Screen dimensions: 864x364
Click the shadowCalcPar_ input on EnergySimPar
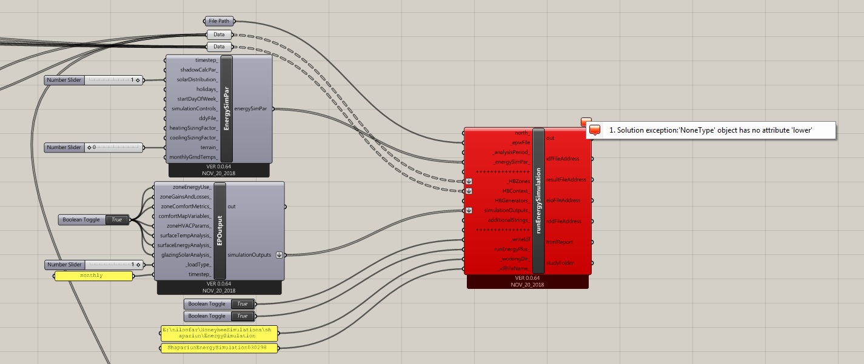[x=199, y=70]
